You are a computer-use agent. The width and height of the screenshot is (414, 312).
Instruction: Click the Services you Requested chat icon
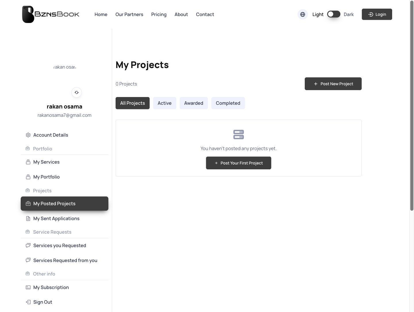28,245
